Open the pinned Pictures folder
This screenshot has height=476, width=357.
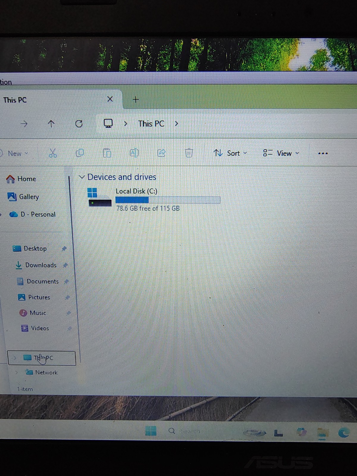[34, 297]
